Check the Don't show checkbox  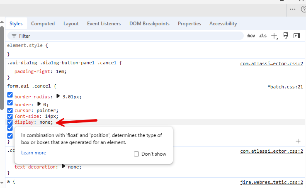(x=136, y=154)
